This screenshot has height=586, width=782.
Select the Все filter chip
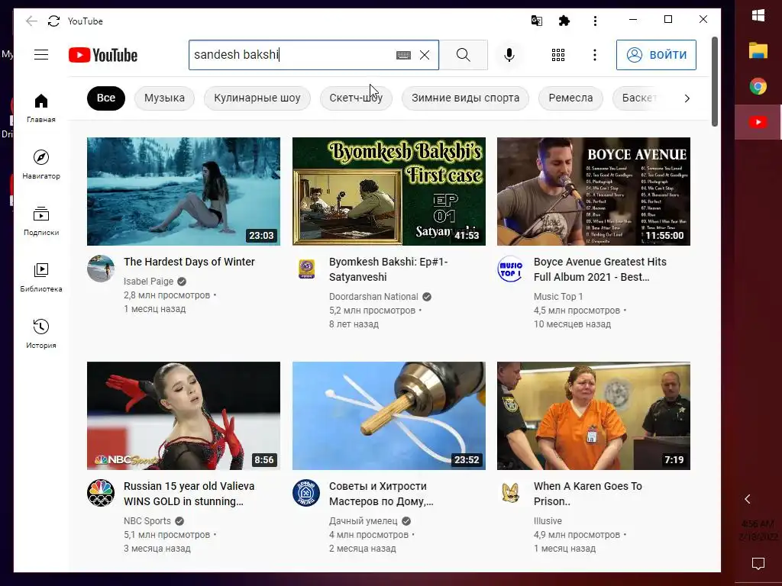pos(105,98)
